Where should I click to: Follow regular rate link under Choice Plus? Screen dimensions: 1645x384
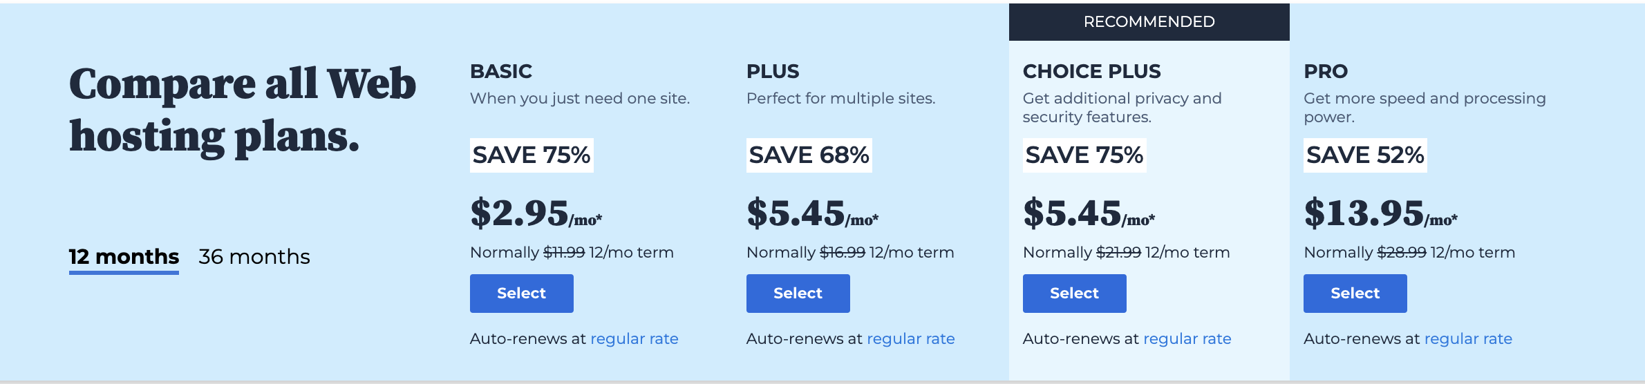point(1187,339)
